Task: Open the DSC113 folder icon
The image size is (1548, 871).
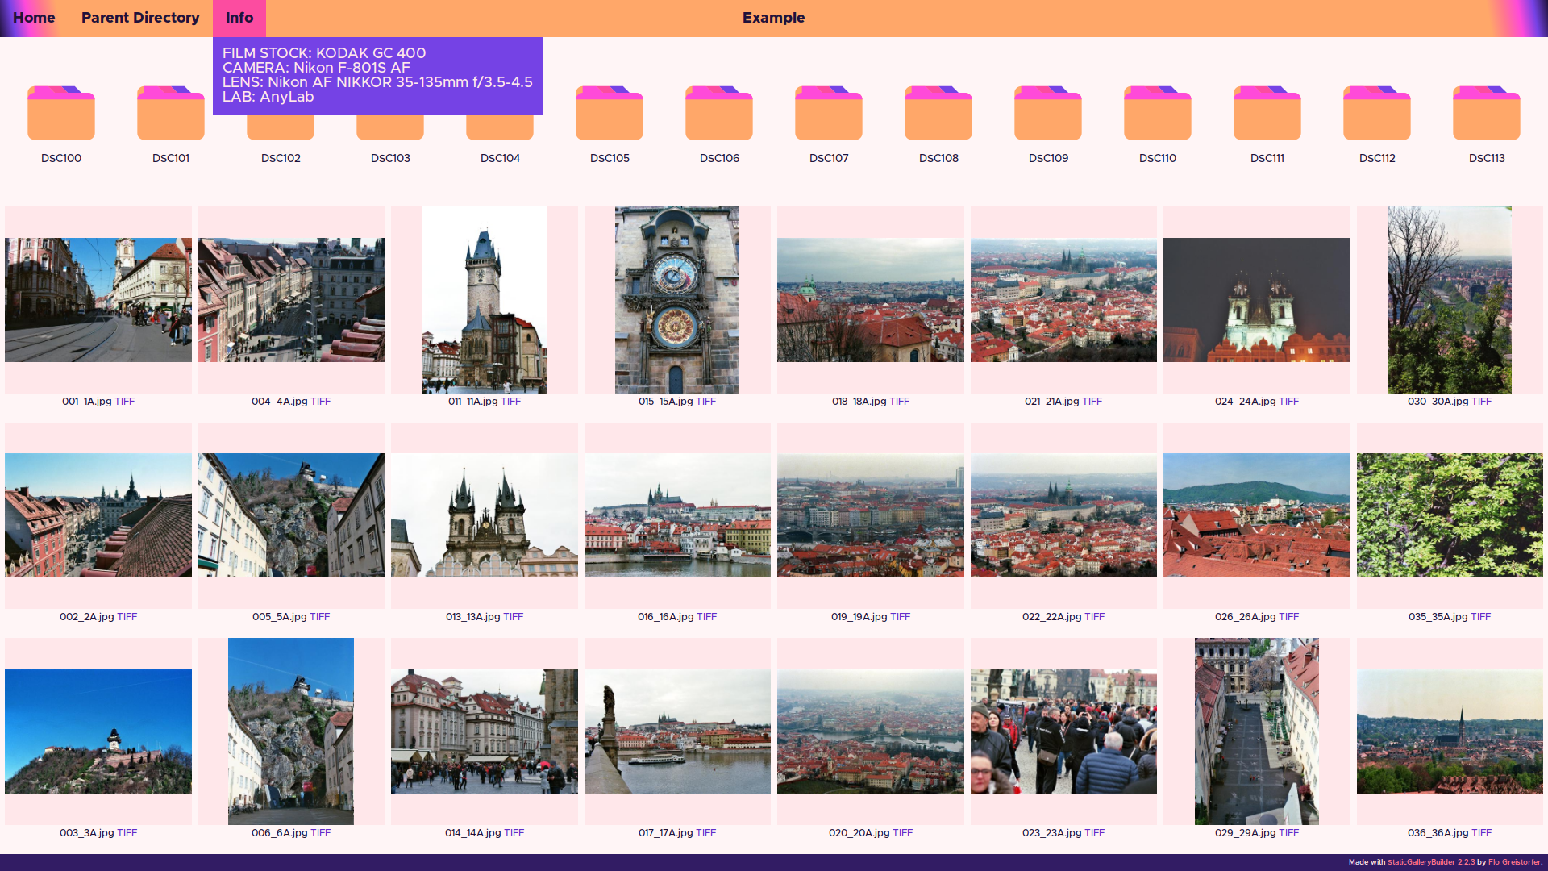Action: click(x=1487, y=114)
